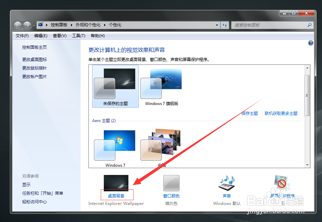
Task: Click the Aero 主题 (2) group header
Action: point(104,121)
